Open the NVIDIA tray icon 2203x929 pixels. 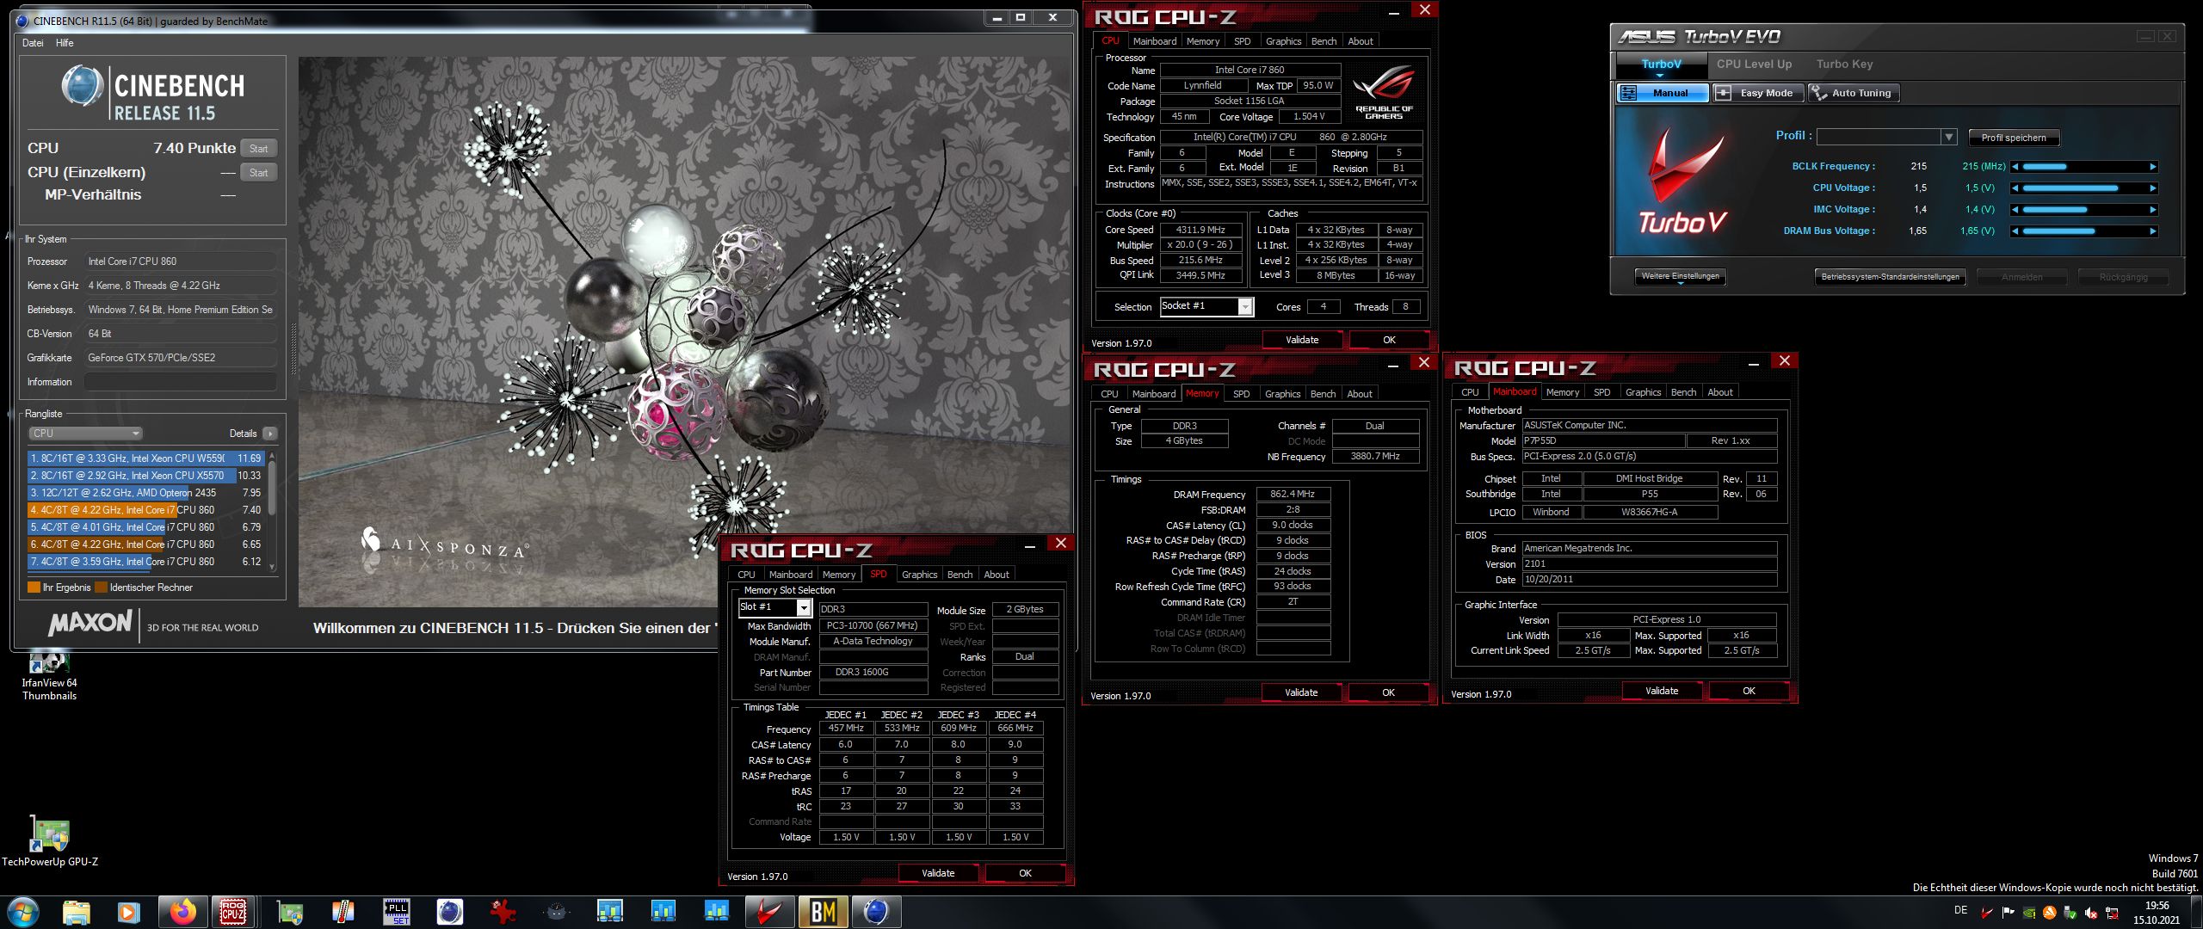pos(2028,913)
